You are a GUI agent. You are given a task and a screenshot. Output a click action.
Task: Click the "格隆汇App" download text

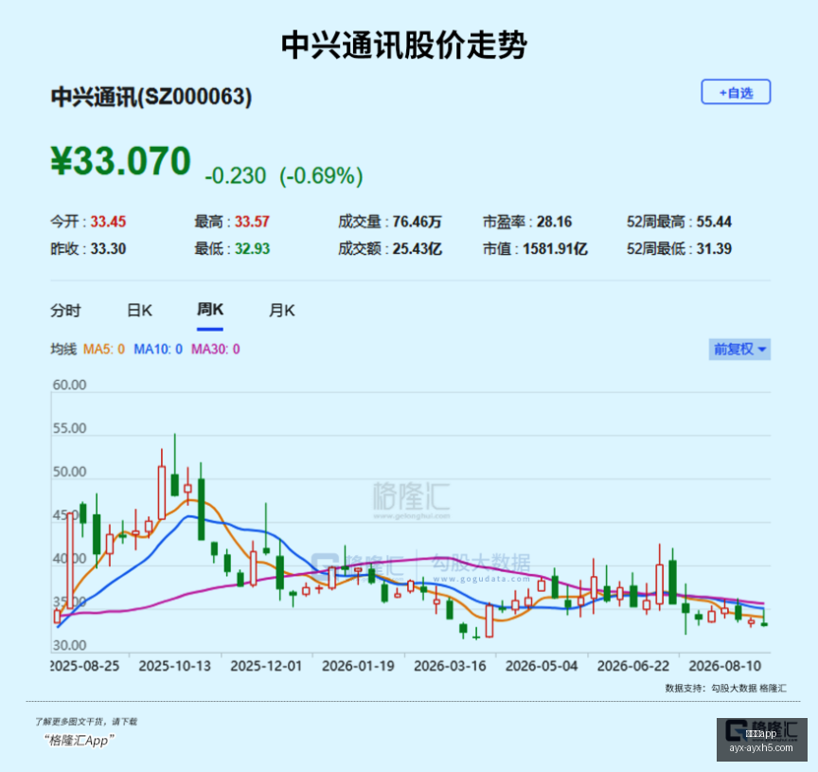79,740
